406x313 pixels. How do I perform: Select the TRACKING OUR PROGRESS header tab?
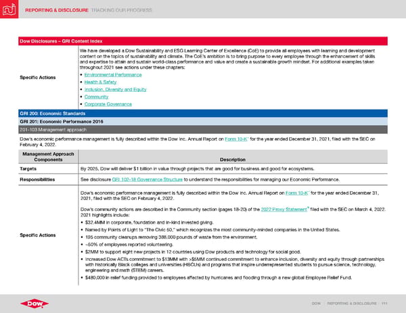pos(121,10)
